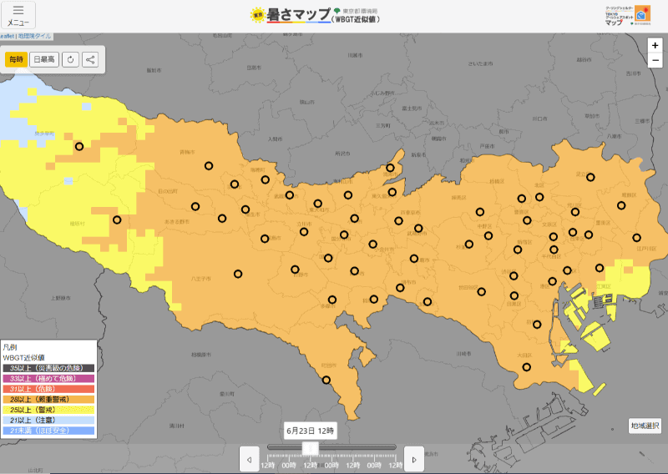The height and width of the screenshot is (474, 668).
Task: Switch to 毎時 hourly view
Action: [x=16, y=59]
